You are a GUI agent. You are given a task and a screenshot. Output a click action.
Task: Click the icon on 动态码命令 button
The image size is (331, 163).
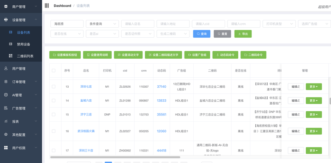(x=218, y=55)
